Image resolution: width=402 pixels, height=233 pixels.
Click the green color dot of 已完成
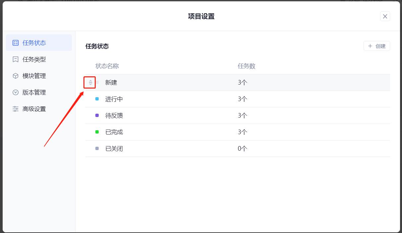pos(97,132)
